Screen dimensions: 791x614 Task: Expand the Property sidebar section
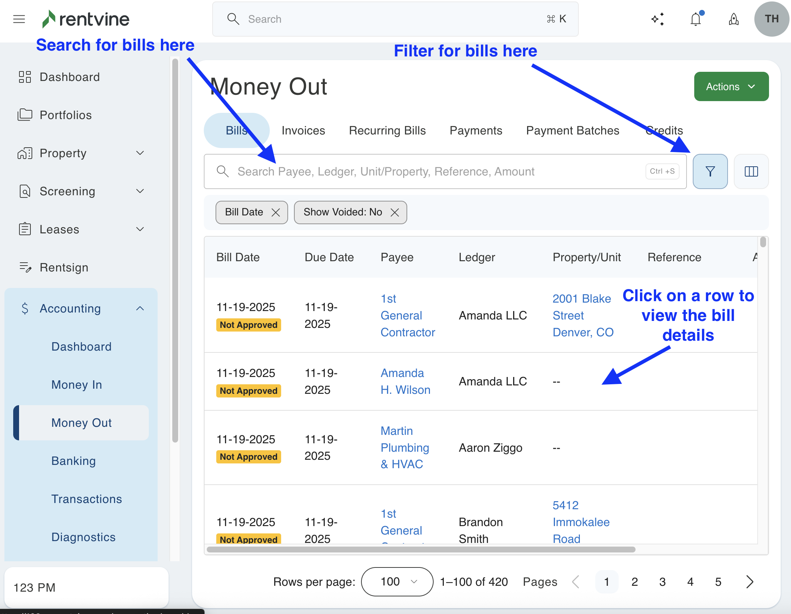tap(140, 153)
